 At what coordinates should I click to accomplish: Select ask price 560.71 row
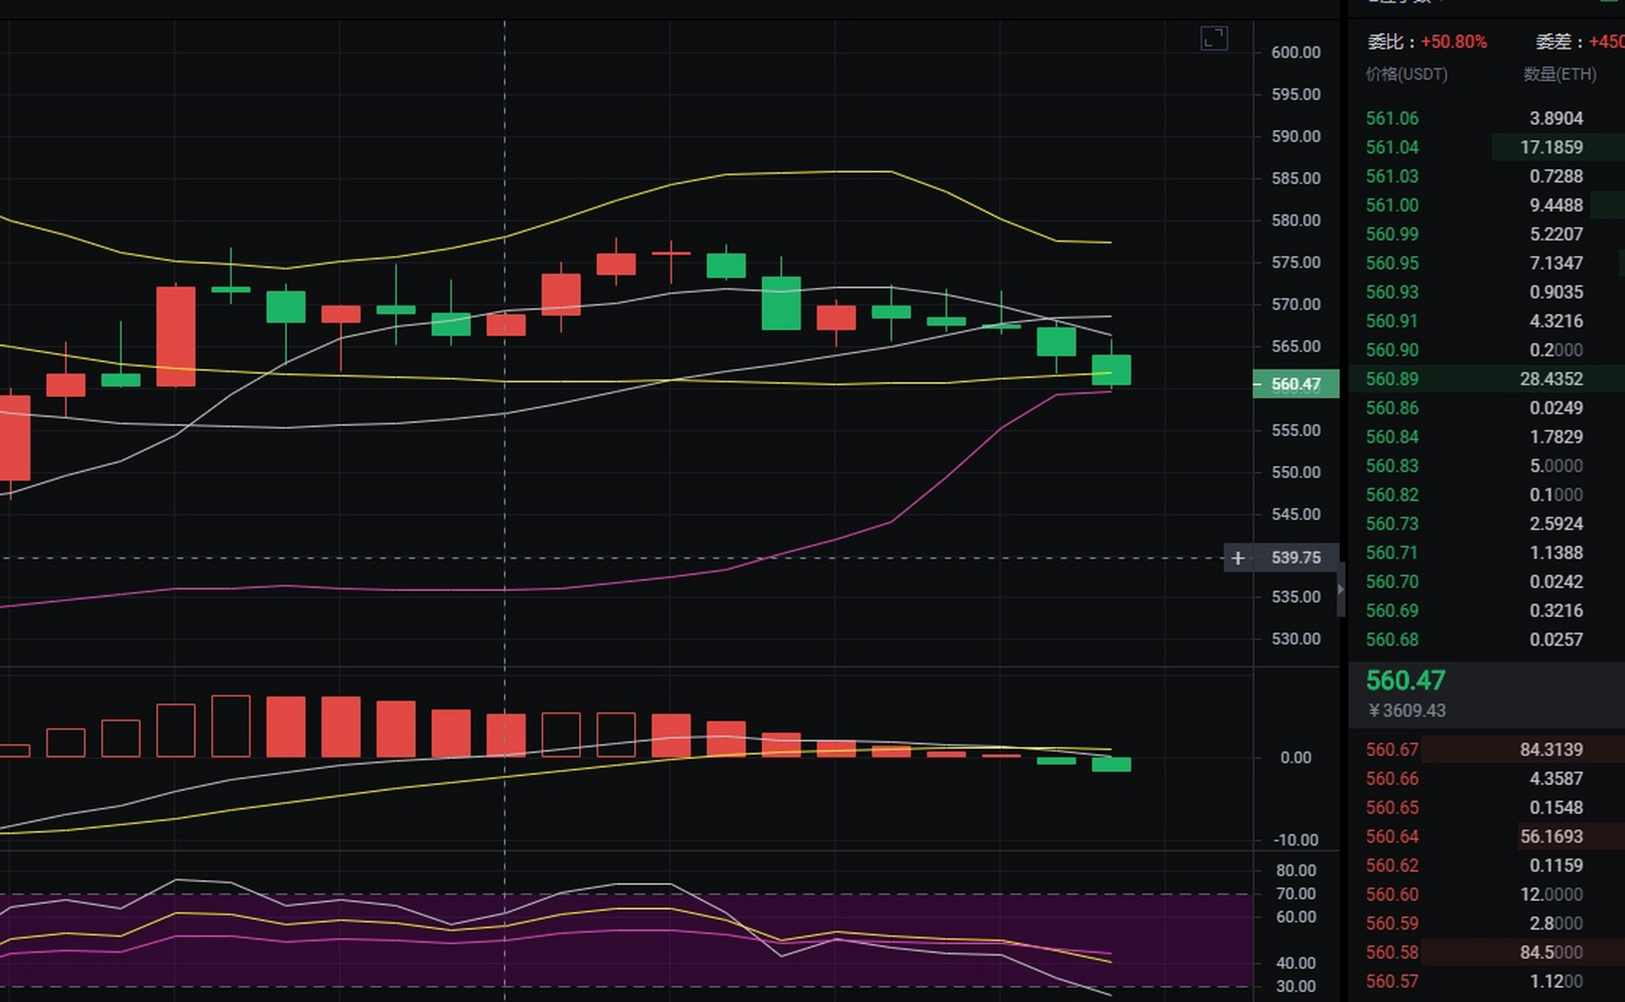click(x=1486, y=553)
